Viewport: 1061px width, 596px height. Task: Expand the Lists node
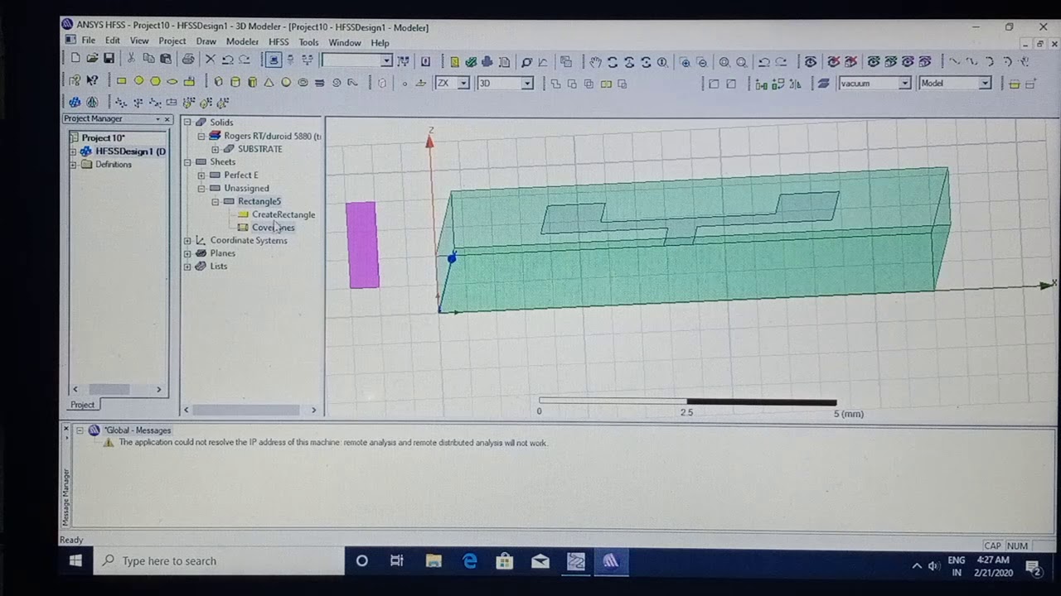coord(187,267)
